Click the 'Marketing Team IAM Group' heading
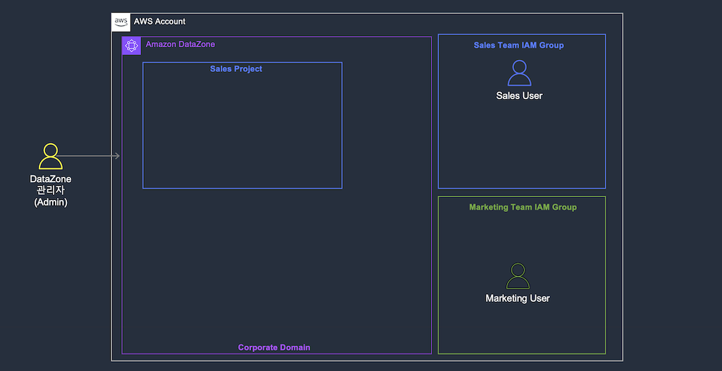The width and height of the screenshot is (722, 371). click(x=523, y=208)
